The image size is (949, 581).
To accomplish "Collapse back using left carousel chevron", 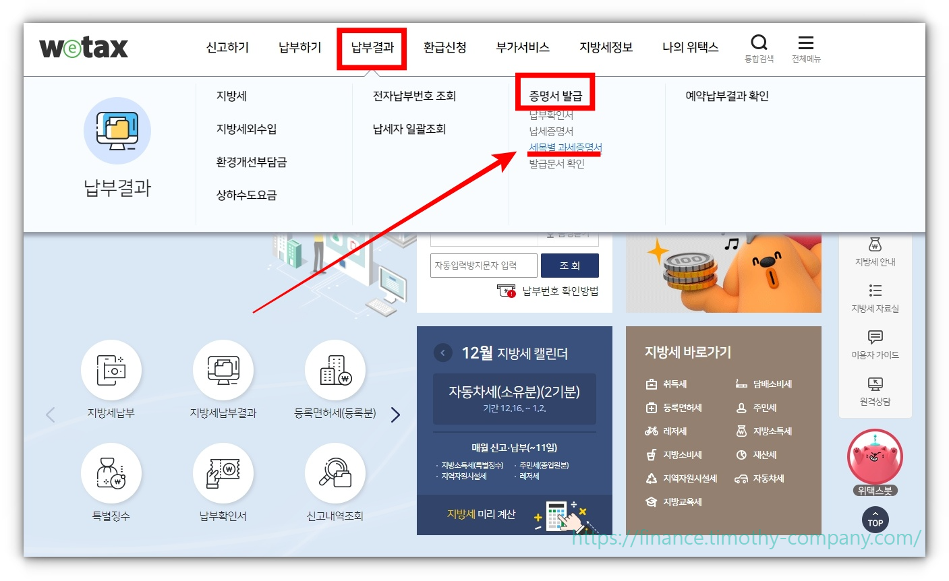I will click(x=51, y=415).
